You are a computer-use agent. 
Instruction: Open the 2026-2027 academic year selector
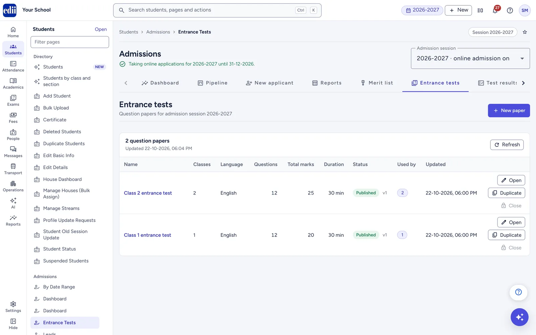(x=422, y=10)
